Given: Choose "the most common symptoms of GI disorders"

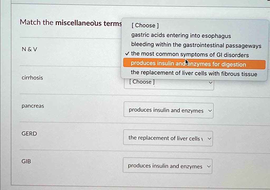Looking at the screenshot, I should 190,55.
